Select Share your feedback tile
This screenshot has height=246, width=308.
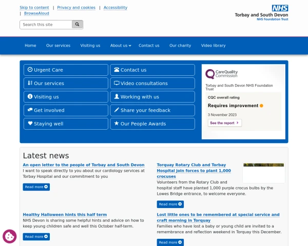tap(152, 110)
